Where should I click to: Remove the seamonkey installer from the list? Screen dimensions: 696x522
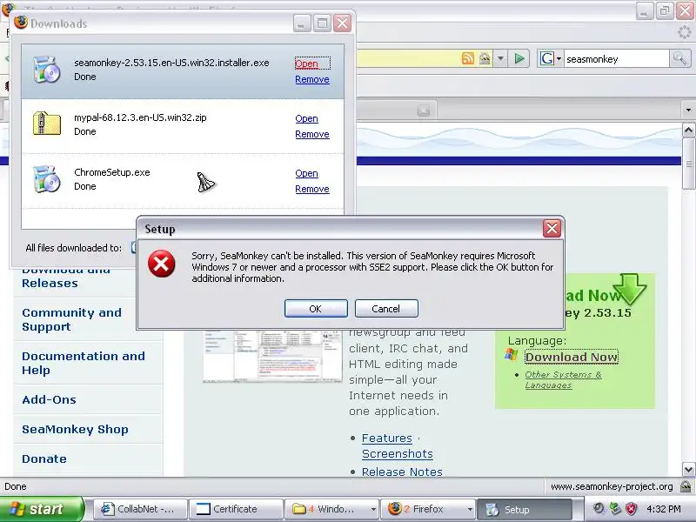[312, 79]
